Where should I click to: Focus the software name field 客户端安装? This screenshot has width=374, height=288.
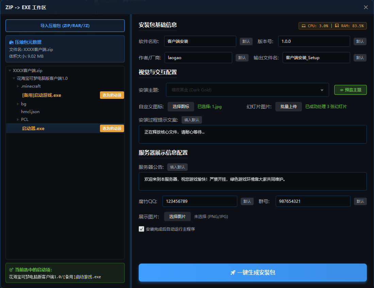pyautogui.click(x=200, y=41)
